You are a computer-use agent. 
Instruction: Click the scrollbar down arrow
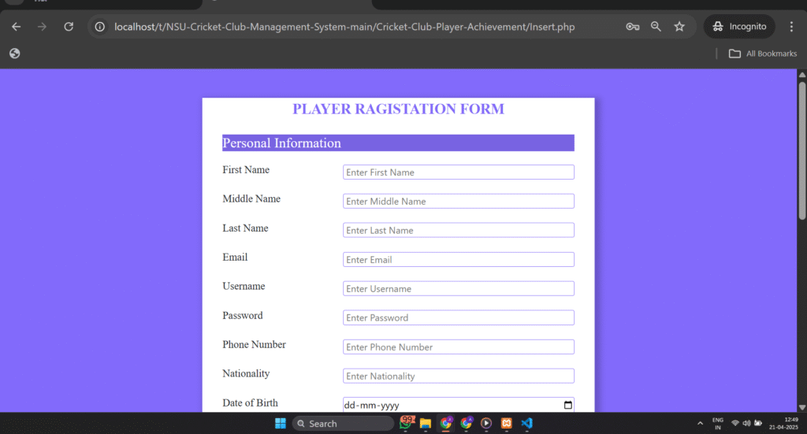point(801,407)
